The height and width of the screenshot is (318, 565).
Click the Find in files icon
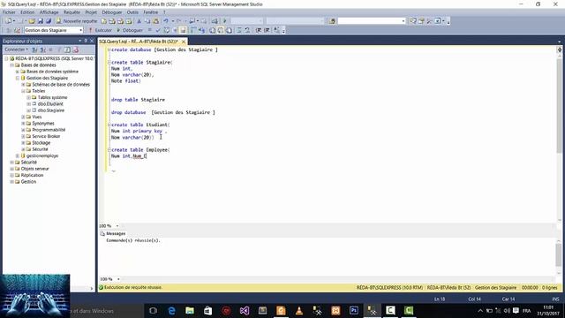click(x=332, y=21)
